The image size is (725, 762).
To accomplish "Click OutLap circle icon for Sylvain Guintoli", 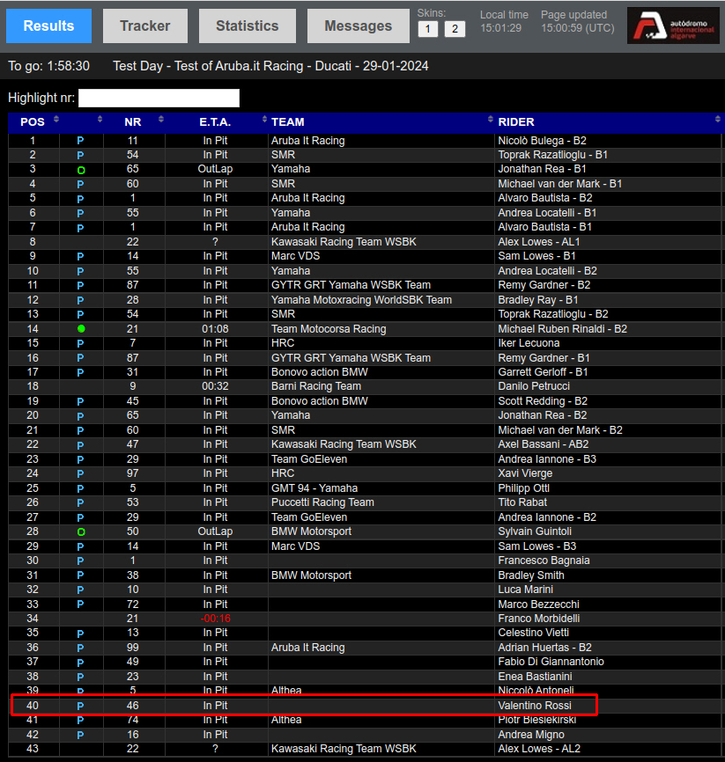I will pos(81,531).
